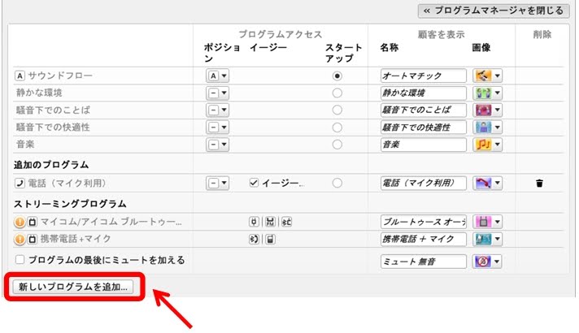This screenshot has width=579, height=333.
Task: Open the position dropdown for サウンドフロー
Action: tap(217, 76)
